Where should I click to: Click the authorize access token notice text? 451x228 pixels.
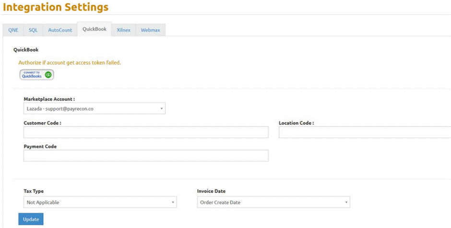click(70, 62)
